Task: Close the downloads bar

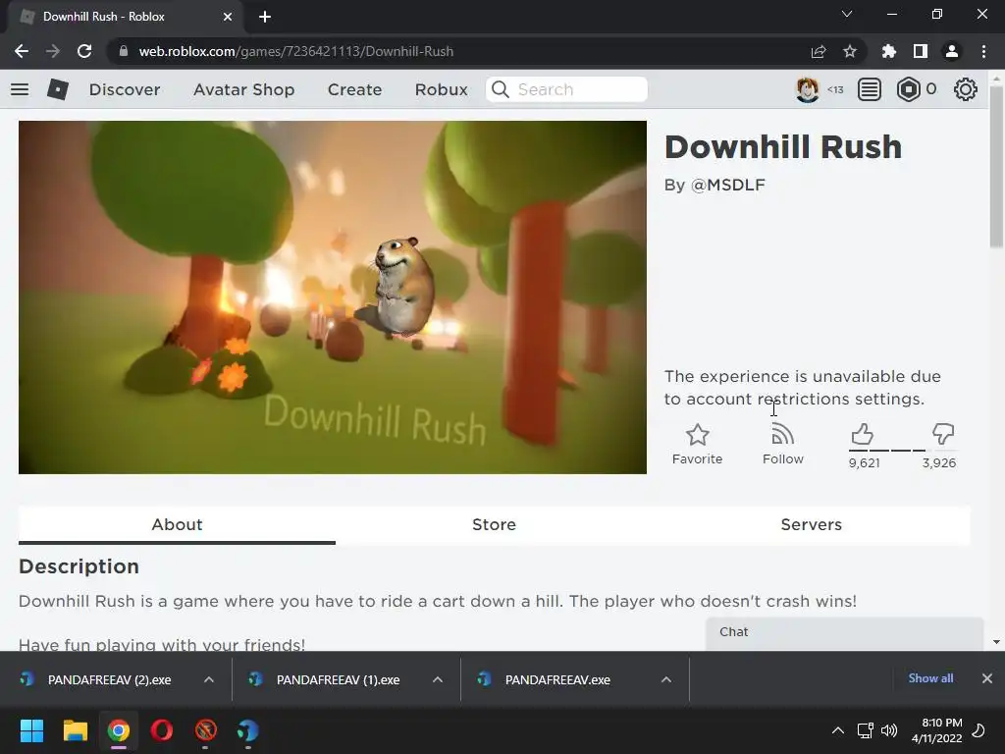Action: 987,678
